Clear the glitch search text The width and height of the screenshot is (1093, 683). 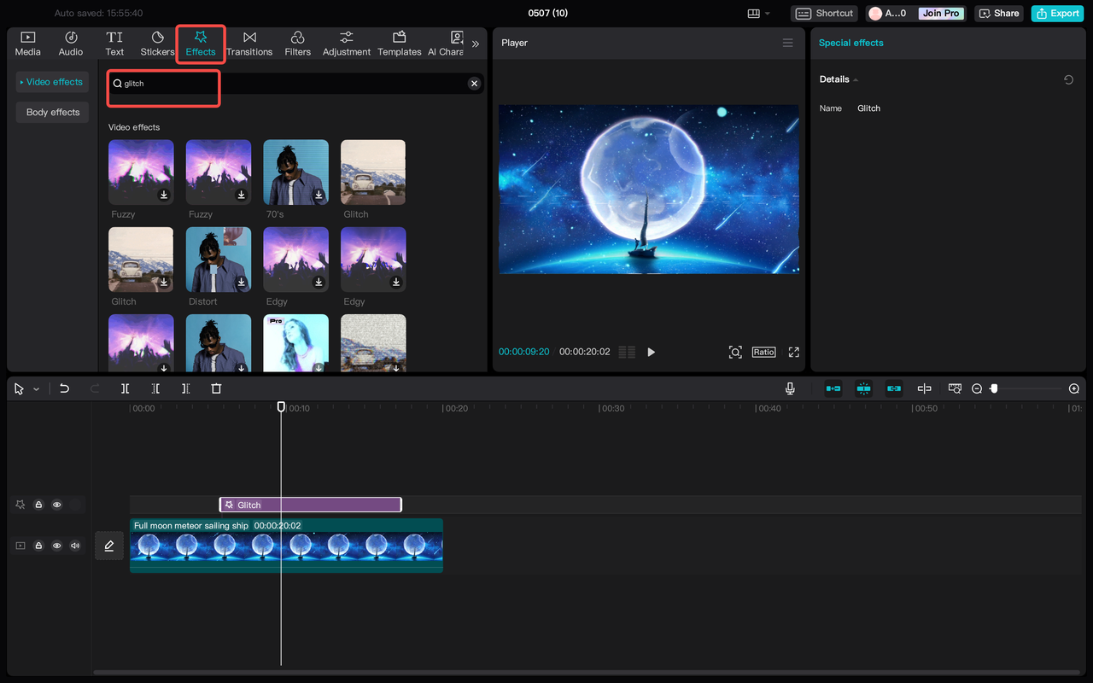[474, 84]
